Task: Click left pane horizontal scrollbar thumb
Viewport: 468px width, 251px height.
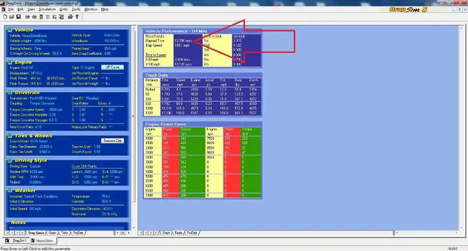Action: [123, 233]
